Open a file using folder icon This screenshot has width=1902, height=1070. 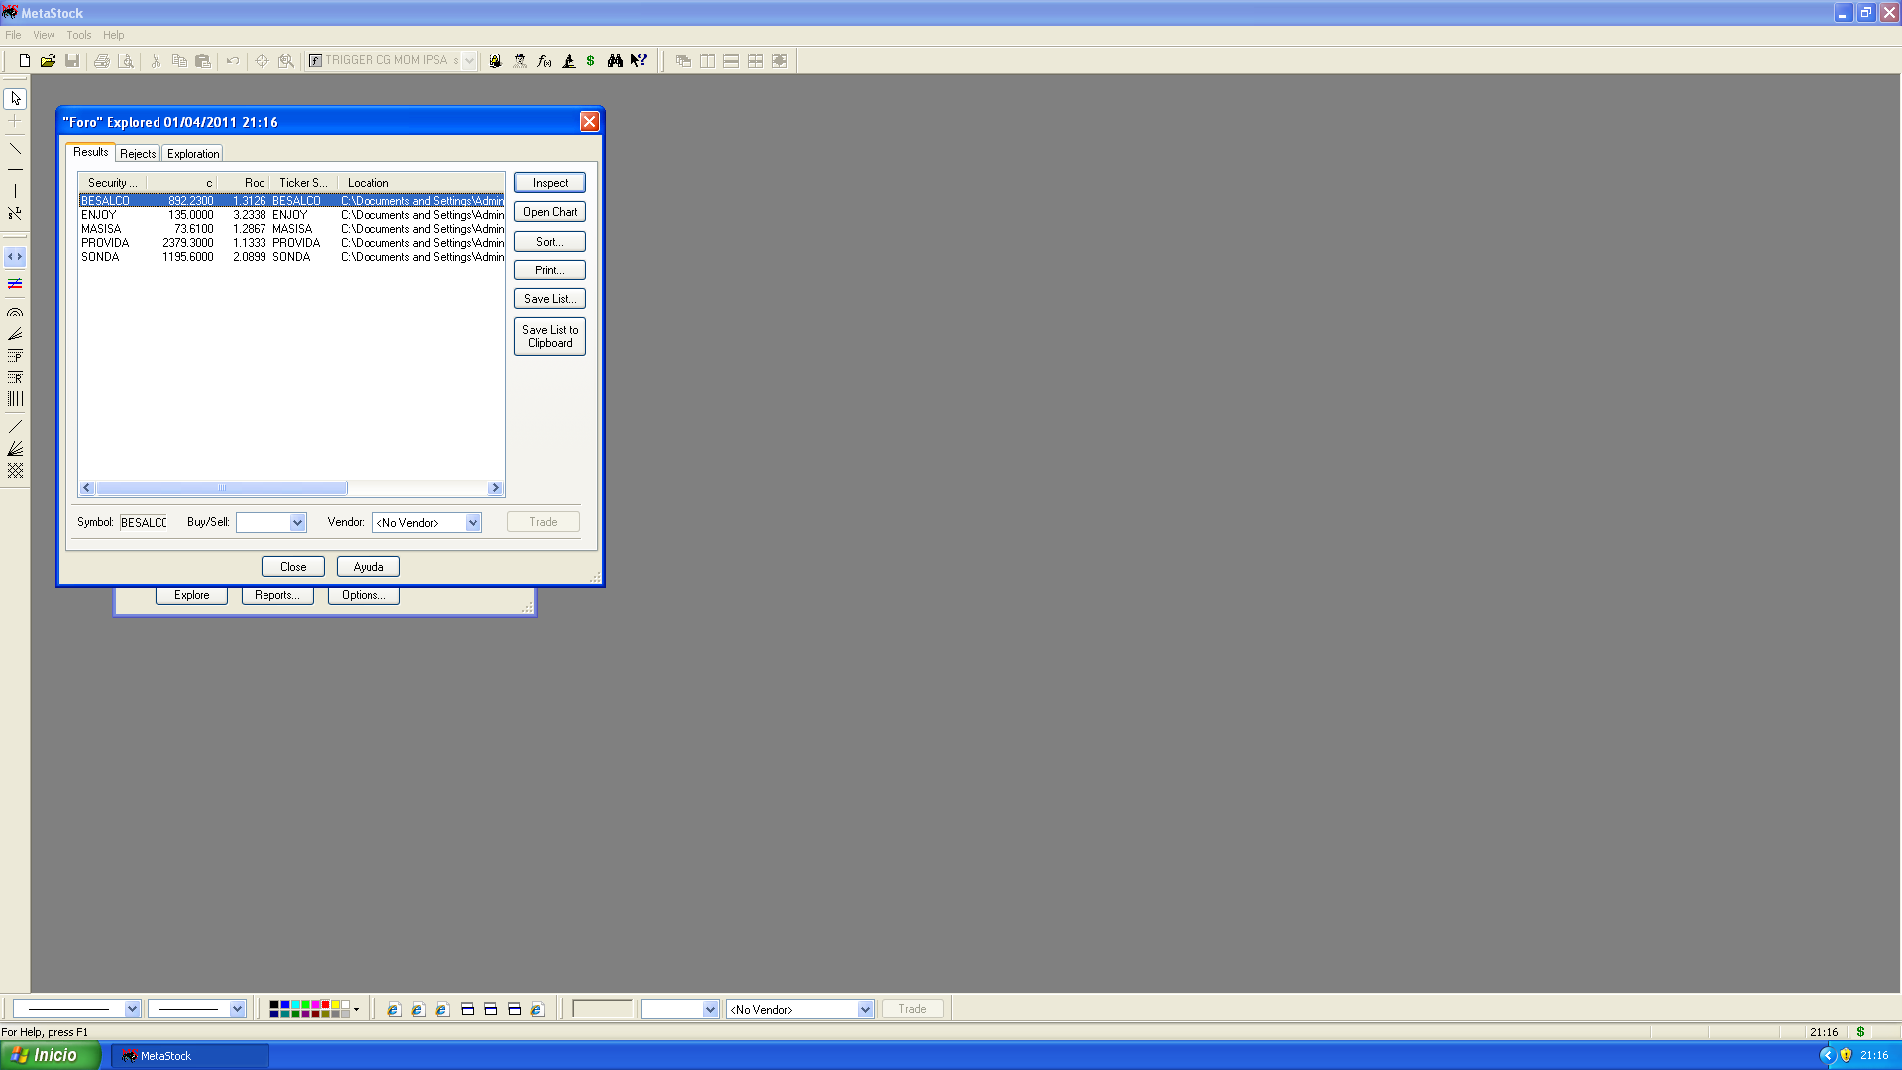[48, 60]
